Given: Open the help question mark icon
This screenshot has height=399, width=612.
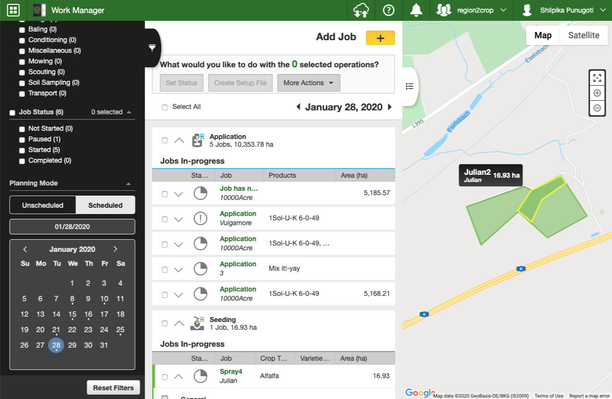Looking at the screenshot, I should click(x=388, y=10).
